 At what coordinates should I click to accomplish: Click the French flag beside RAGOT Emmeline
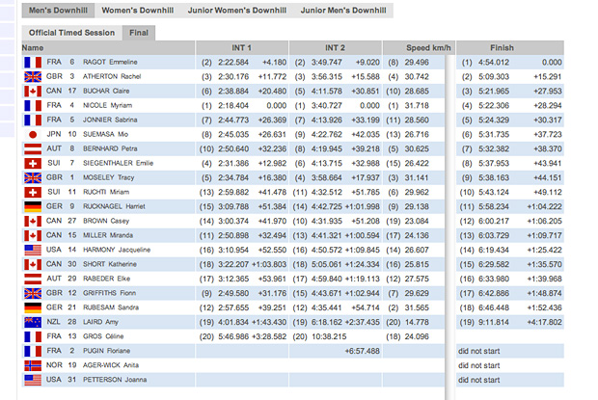(x=33, y=62)
